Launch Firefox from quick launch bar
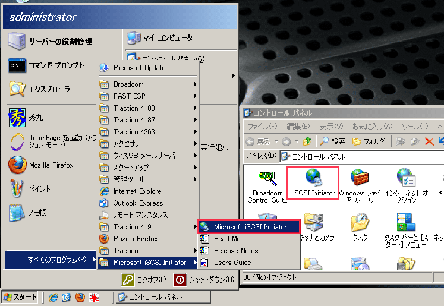444x306 pixels. 80,297
